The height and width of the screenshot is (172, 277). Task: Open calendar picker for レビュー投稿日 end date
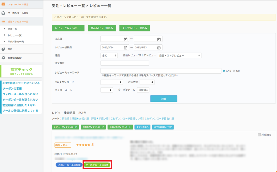click(159, 48)
